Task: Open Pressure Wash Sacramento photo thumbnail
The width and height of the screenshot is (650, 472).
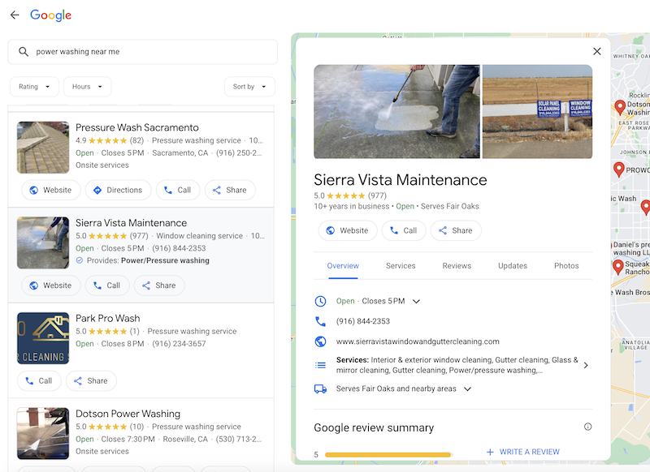Action: click(x=43, y=148)
